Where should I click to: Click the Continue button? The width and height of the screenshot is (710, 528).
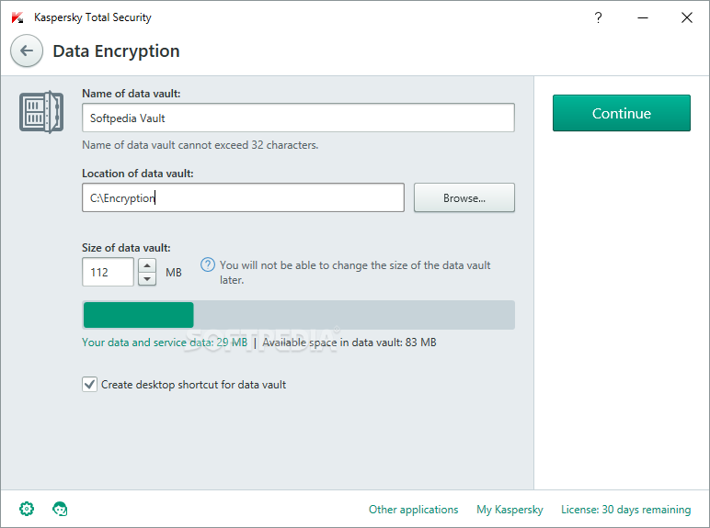tap(622, 113)
